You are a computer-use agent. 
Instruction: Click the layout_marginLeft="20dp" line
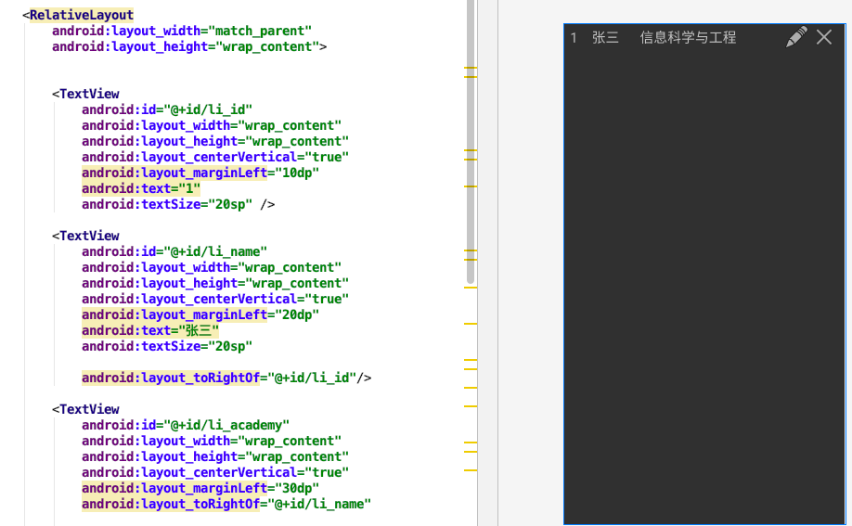[200, 314]
